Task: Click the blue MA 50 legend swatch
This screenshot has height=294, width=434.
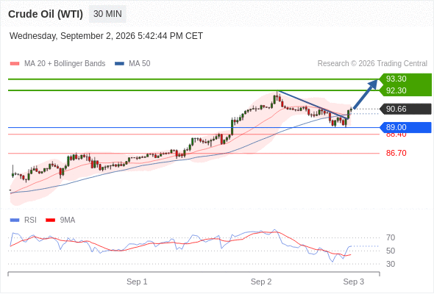Action: [119, 64]
